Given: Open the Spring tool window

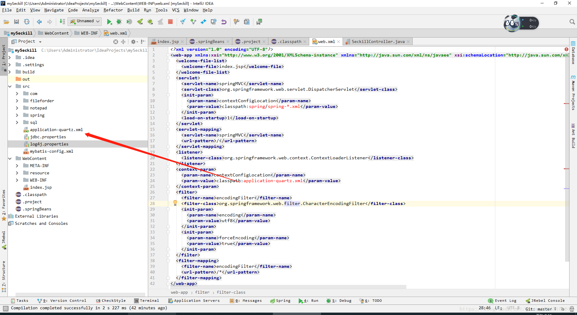Looking at the screenshot, I should (x=280, y=301).
